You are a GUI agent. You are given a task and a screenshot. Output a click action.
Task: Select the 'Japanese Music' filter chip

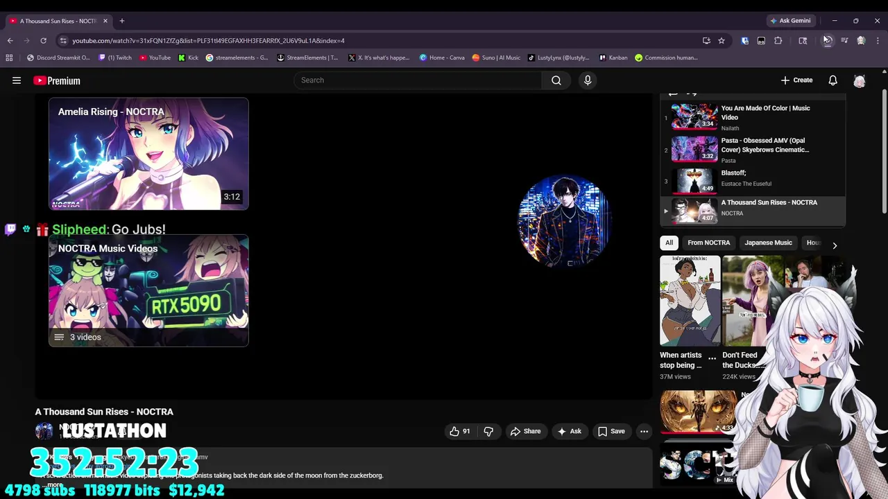tap(768, 243)
